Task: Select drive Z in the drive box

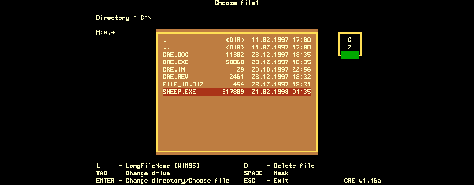Action: (349, 47)
